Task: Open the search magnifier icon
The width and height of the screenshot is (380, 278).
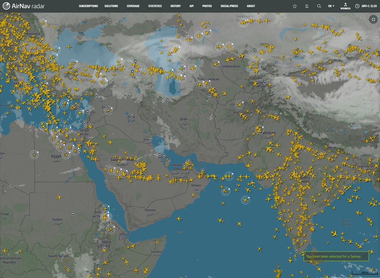Action: tap(319, 6)
